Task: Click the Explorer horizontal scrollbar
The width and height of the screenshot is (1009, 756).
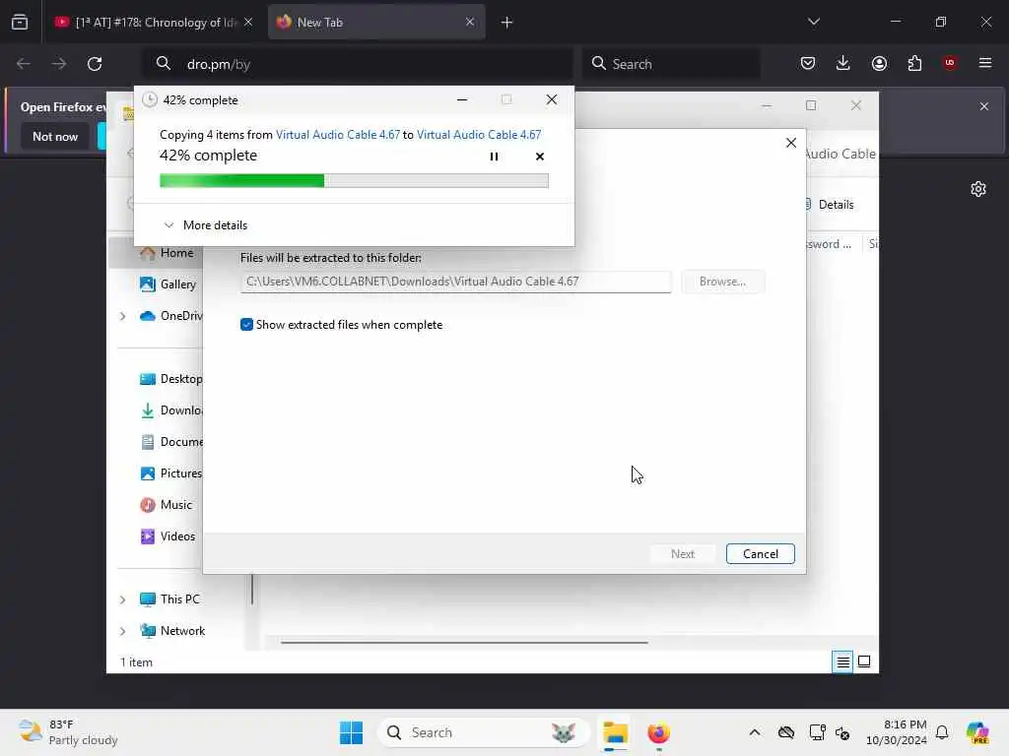Action: tap(464, 642)
